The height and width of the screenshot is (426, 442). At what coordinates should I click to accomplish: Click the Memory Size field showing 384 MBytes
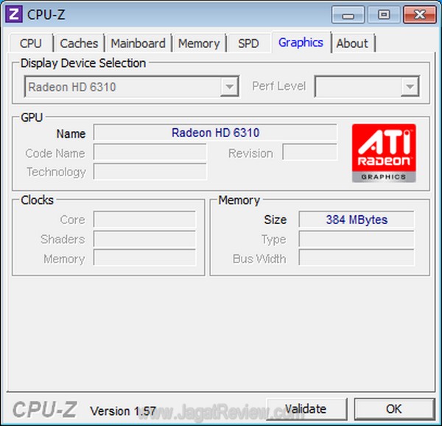357,220
